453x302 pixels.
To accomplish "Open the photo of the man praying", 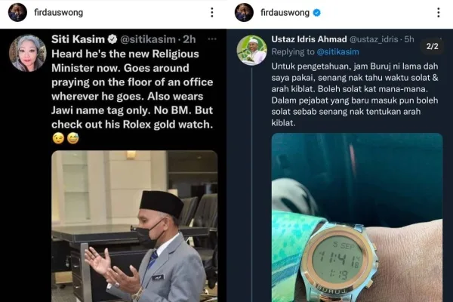I will 134,225.
